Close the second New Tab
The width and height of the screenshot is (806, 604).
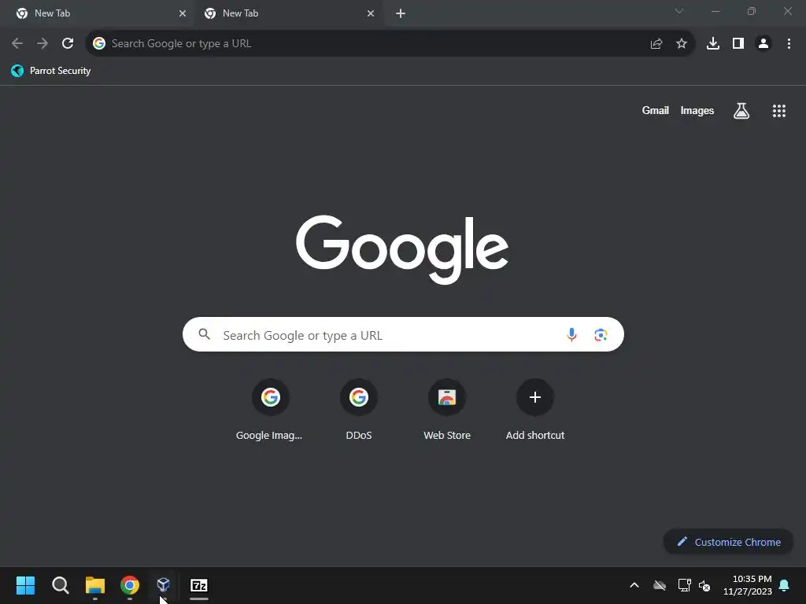(371, 13)
